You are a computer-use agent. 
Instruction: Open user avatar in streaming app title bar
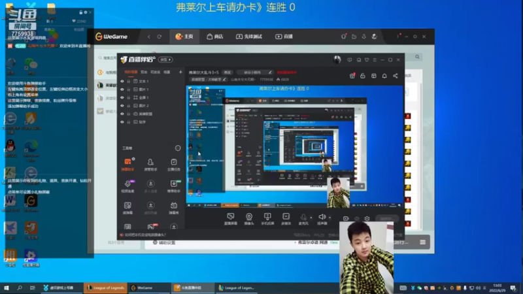point(337,59)
